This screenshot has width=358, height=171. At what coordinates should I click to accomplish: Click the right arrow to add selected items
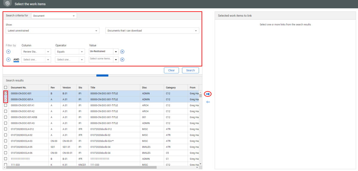pyautogui.click(x=208, y=94)
